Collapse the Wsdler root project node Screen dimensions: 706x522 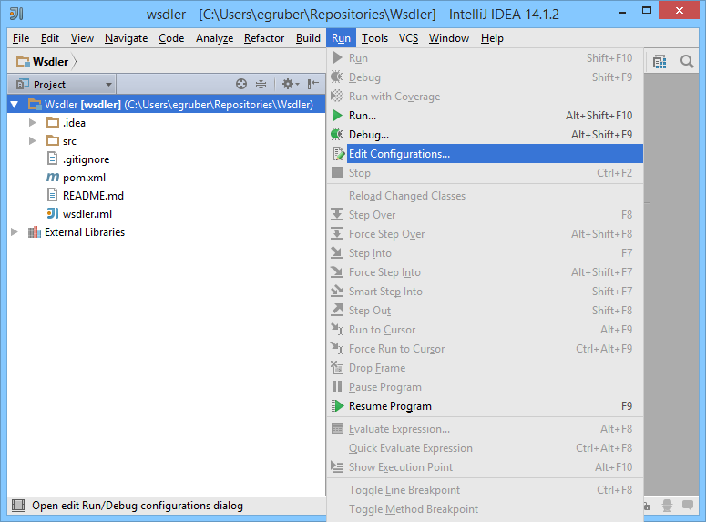click(x=15, y=105)
